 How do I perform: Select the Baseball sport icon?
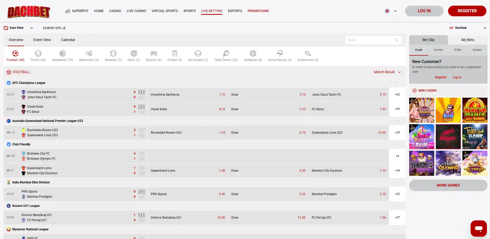[x=113, y=53]
